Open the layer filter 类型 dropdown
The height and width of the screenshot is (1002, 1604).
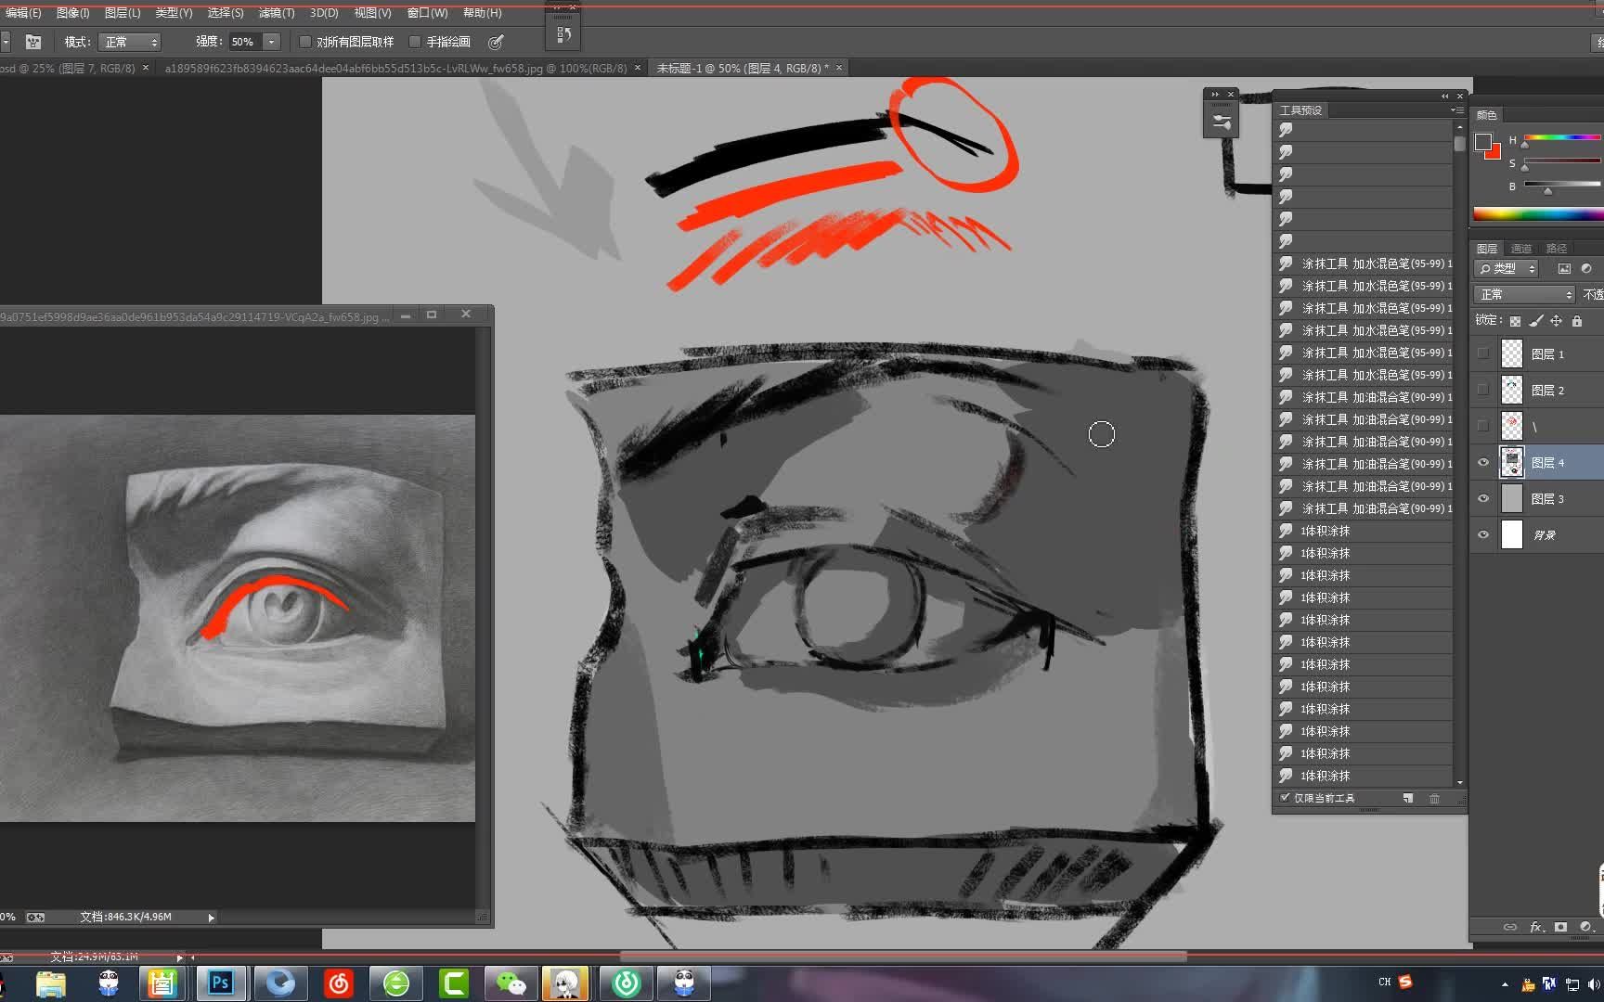pyautogui.click(x=1507, y=268)
